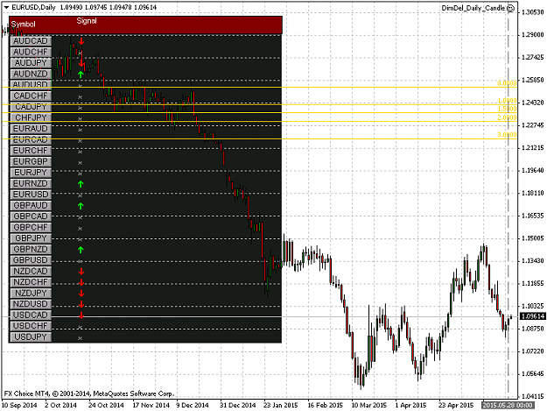Select the NZDCAD symbol button

[31, 271]
